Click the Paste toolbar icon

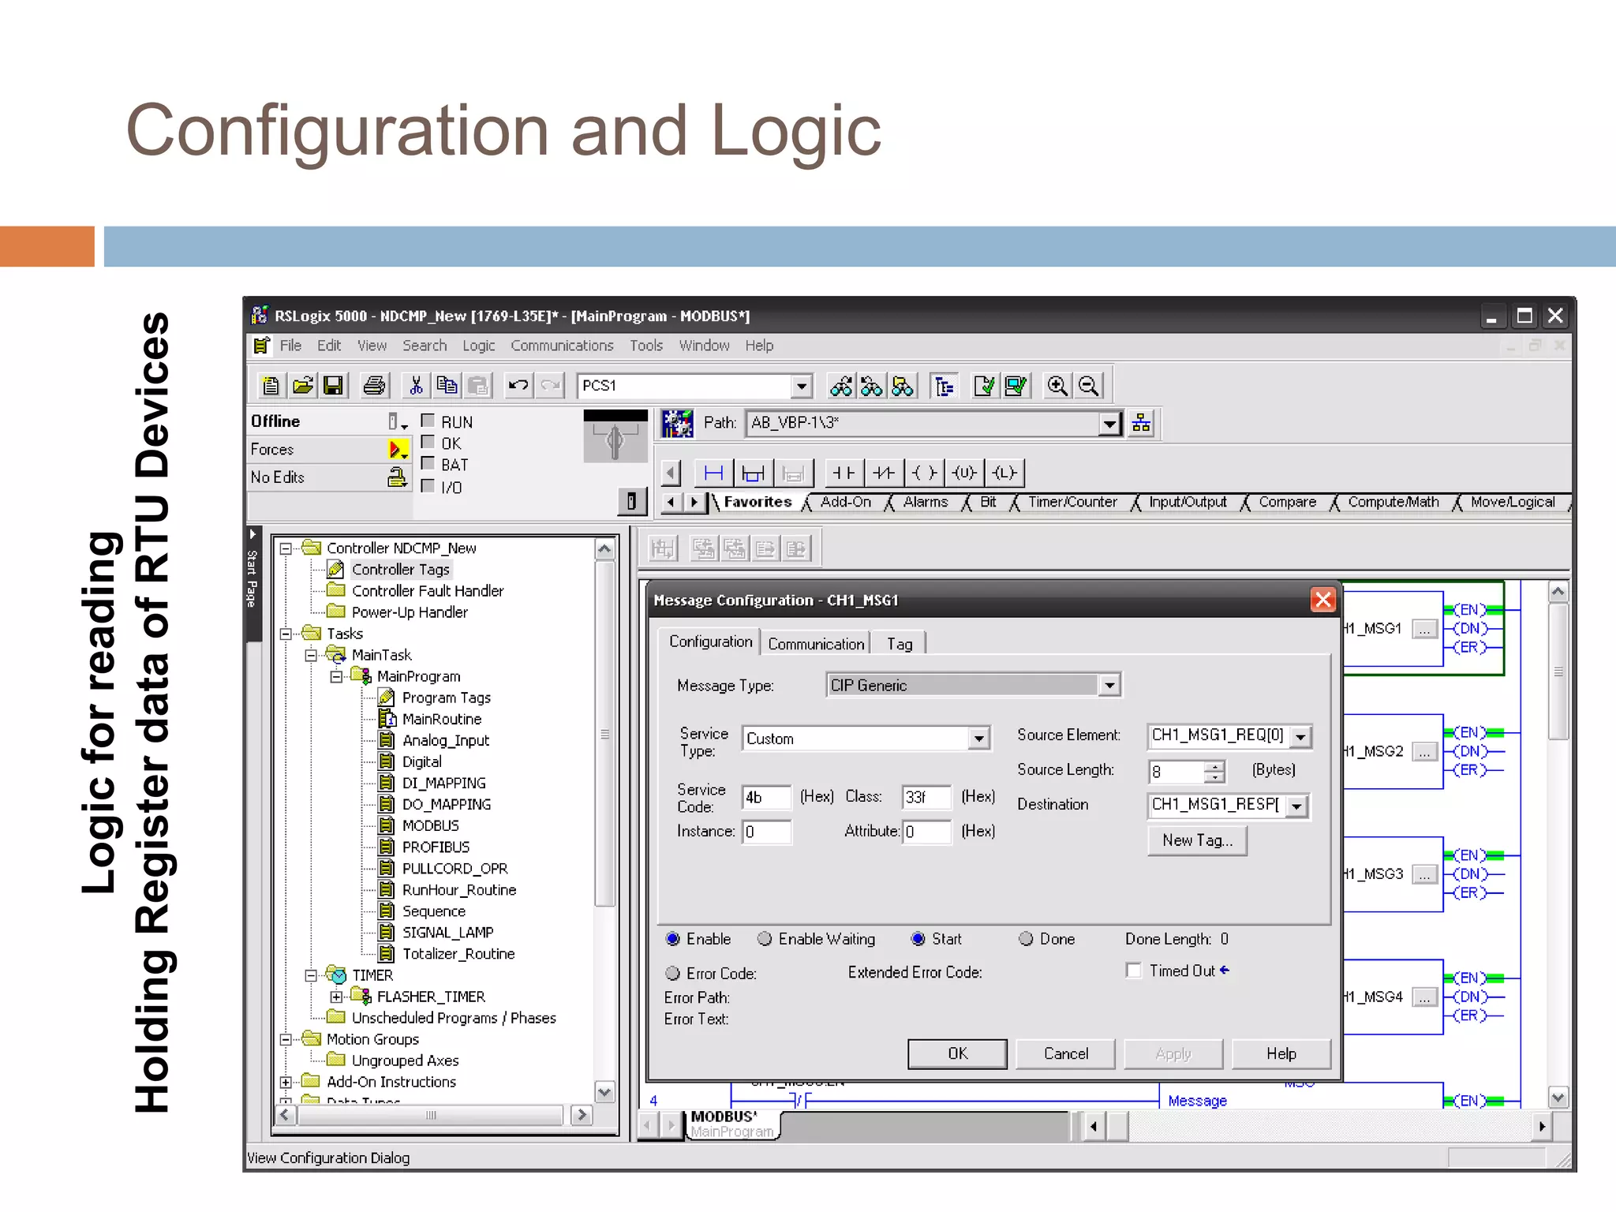pos(477,385)
